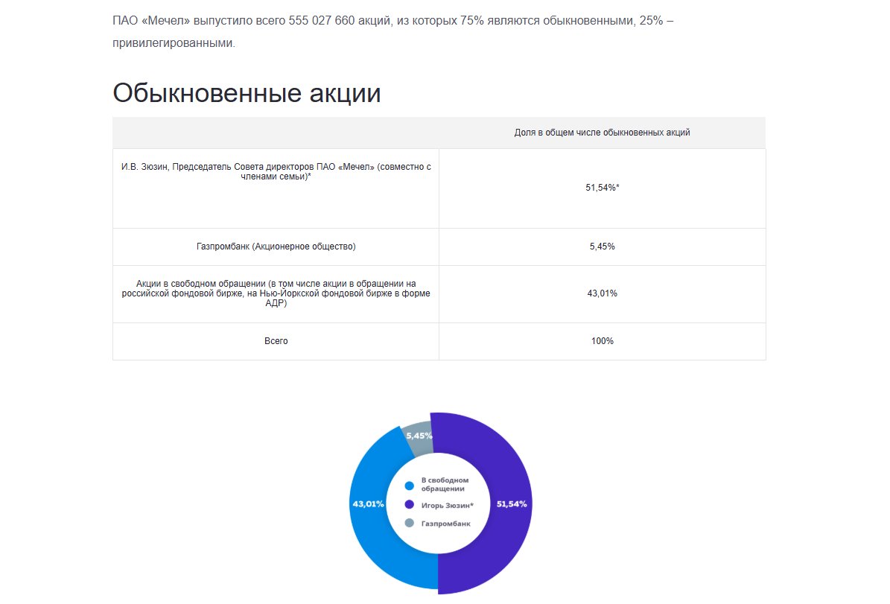Screen dimensions: 890x604
Task: Click column header «Доля в общем числе обыкновенных акций»
Action: [601, 132]
